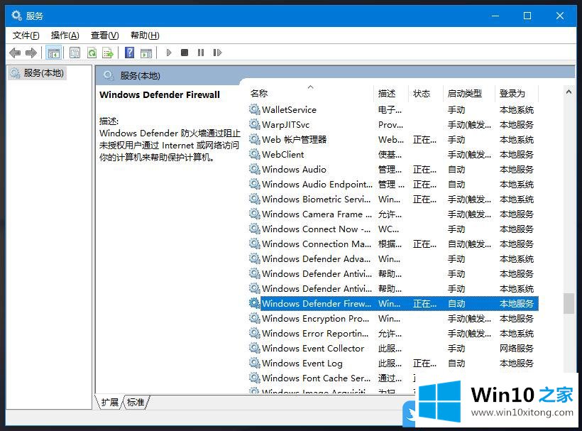This screenshot has height=431, width=582.
Task: Click the Export list toolbar icon
Action: tap(108, 53)
